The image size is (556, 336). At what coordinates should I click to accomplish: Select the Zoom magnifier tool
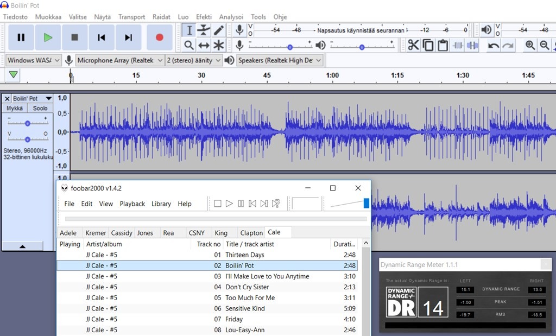point(189,46)
